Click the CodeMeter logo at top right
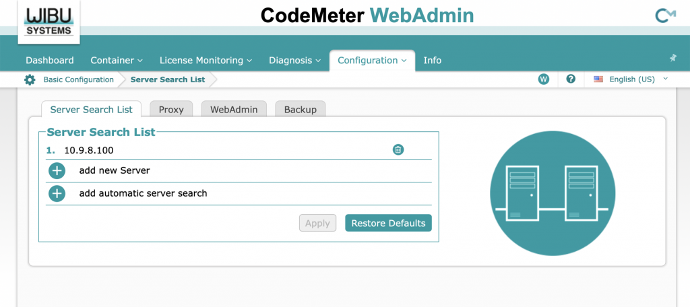Screen dimensions: 690x307 (665, 16)
